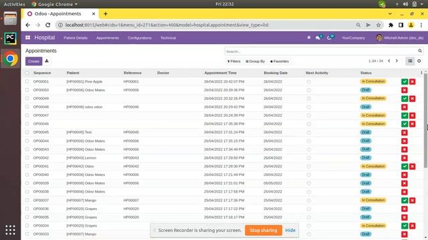
Task: Open the Google Chrome app menu in top bar
Action: [x=55, y=4]
